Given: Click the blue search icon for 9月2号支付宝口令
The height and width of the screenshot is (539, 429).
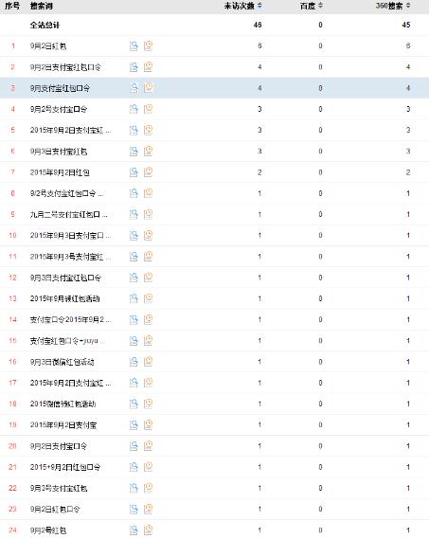Looking at the screenshot, I should click(134, 109).
